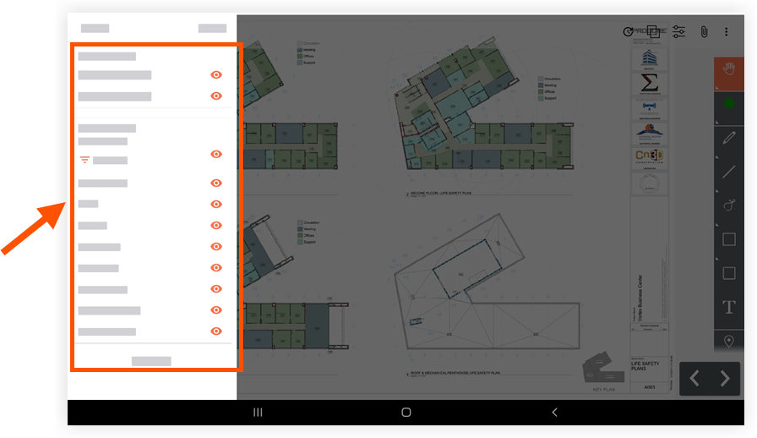This screenshot has height=438, width=757.
Task: Tap 'Vortex Business Center' project name
Action: [x=640, y=298]
